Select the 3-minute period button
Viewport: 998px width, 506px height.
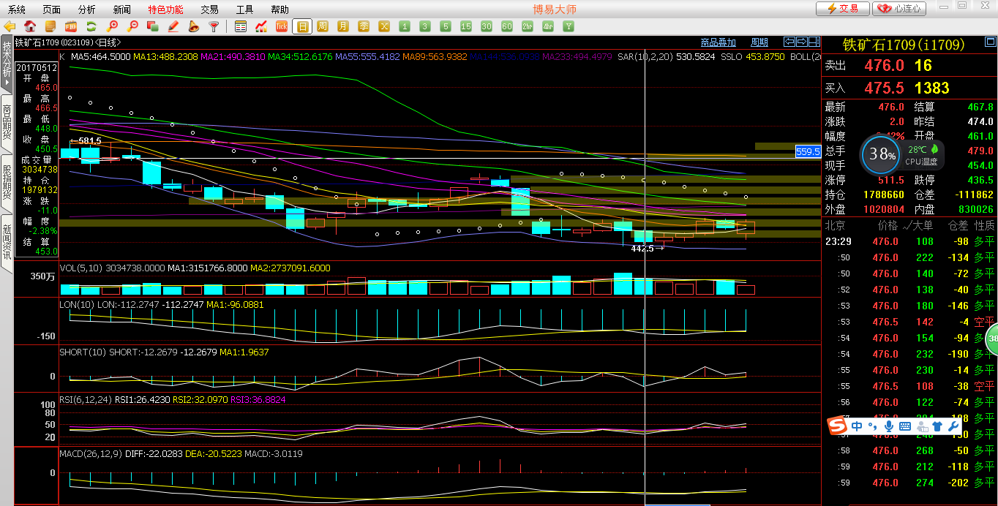tap(425, 26)
